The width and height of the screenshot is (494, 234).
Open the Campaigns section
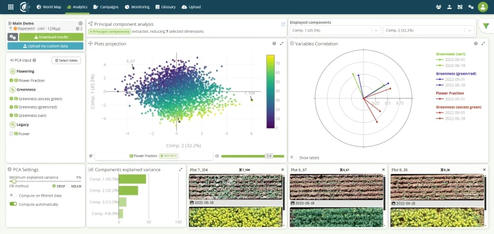click(x=106, y=7)
